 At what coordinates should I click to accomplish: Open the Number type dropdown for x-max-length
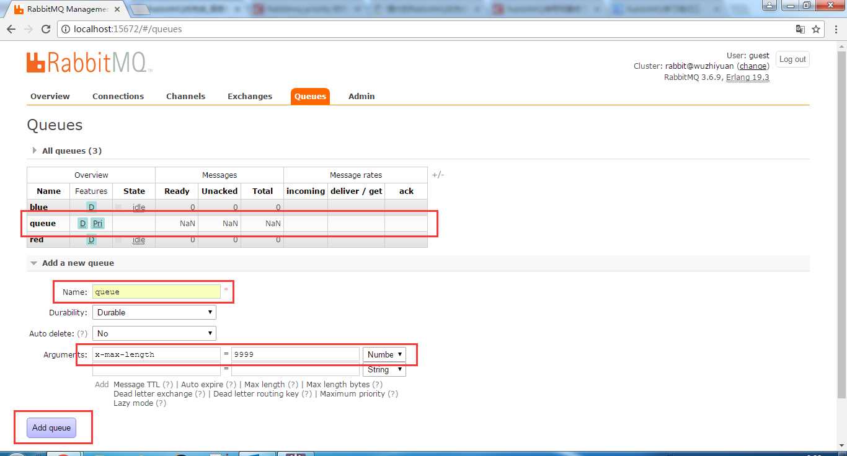(x=384, y=354)
